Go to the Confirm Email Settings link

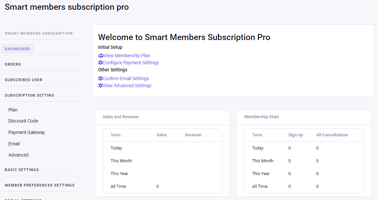[x=126, y=78]
